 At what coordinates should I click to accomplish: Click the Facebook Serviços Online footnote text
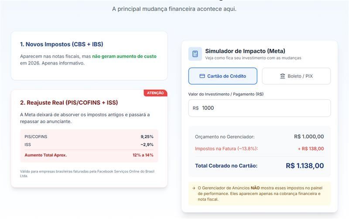(88, 173)
